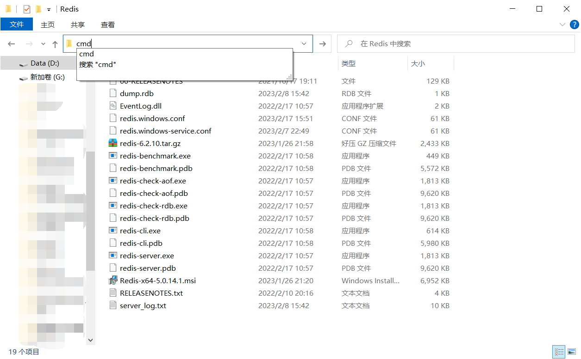Select the file name server_log.txt
Image resolution: width=581 pixels, height=359 pixels.
click(x=143, y=305)
